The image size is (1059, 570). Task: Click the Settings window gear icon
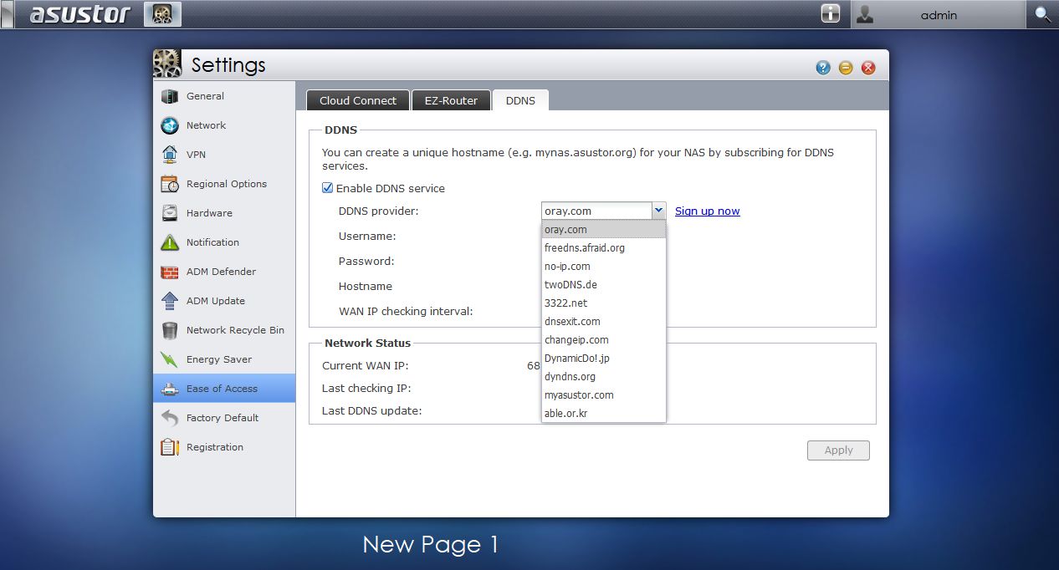pyautogui.click(x=167, y=64)
